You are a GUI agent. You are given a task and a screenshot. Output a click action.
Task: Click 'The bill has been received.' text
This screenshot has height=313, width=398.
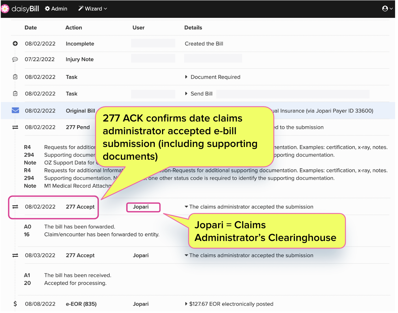(x=78, y=275)
